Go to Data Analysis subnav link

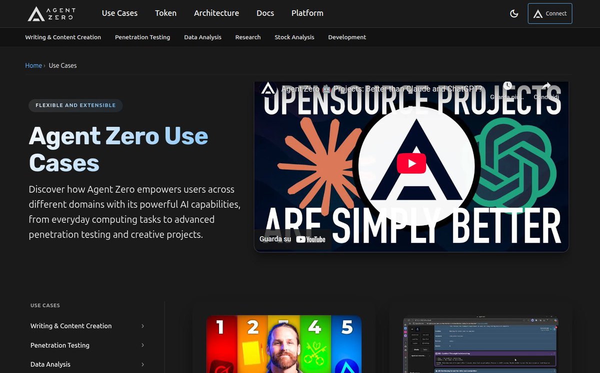coord(202,37)
